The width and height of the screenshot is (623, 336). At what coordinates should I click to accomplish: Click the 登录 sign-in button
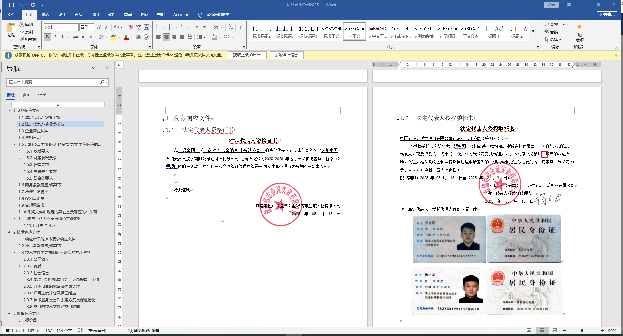click(x=551, y=5)
